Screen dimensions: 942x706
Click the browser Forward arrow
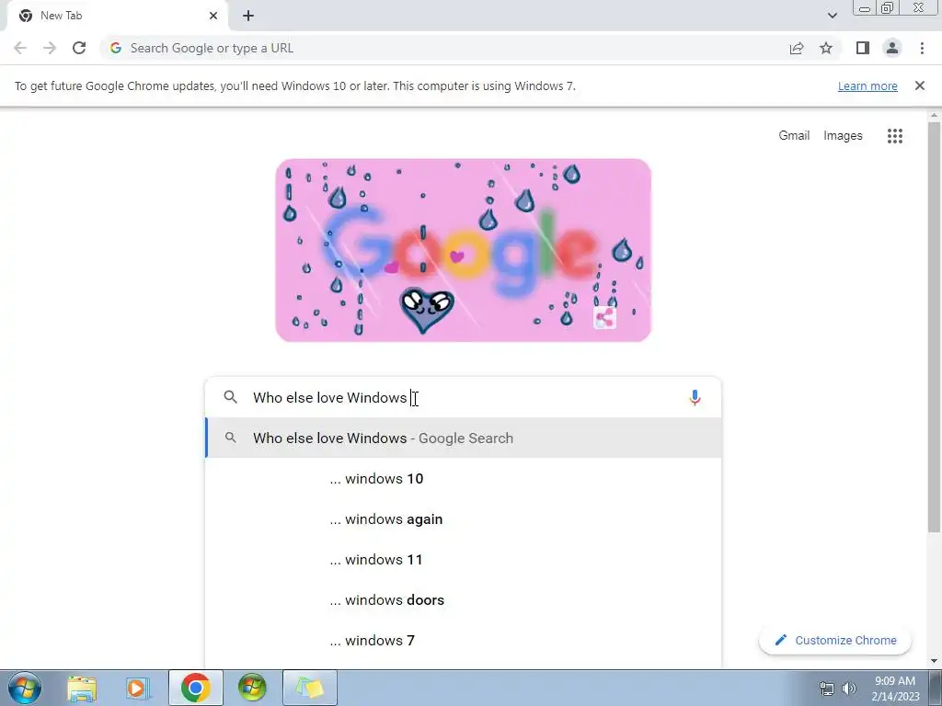[50, 48]
